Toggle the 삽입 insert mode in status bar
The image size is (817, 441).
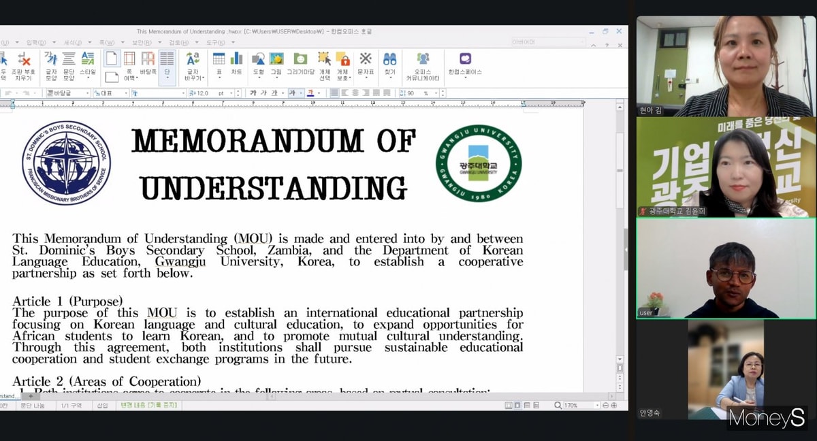[102, 405]
